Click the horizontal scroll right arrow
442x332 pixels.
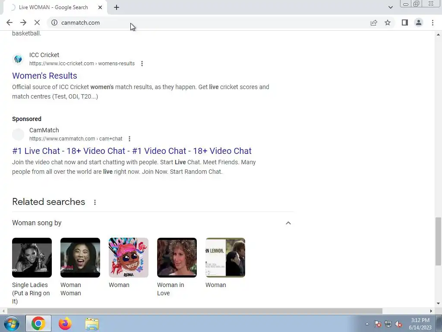click(x=431, y=311)
